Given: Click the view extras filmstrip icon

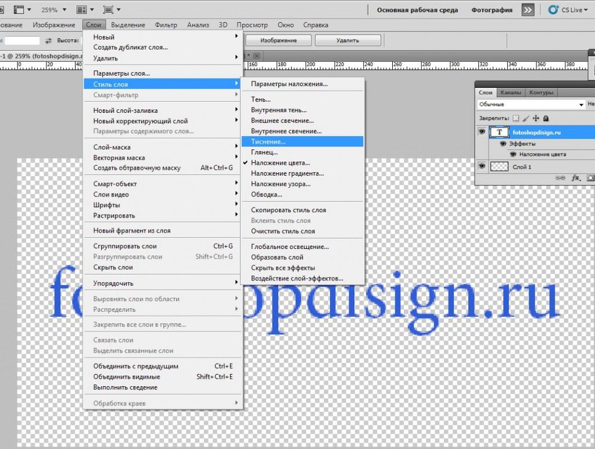Looking at the screenshot, I should [19, 9].
